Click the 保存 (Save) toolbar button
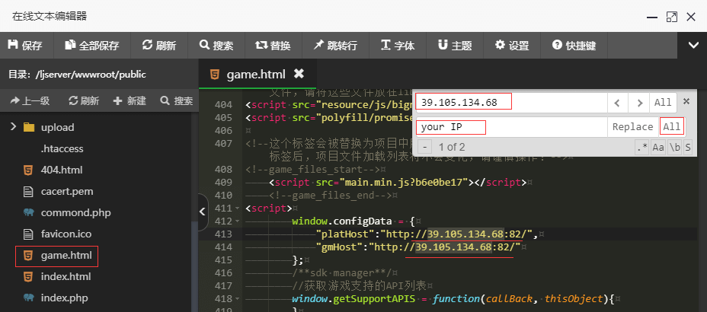 [x=24, y=46]
